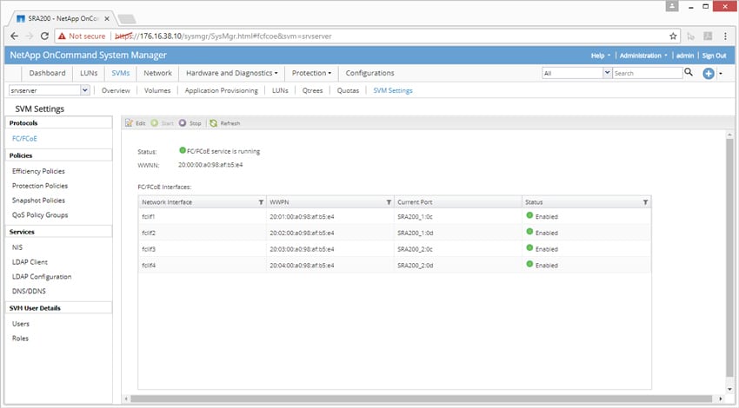Click the admin user link

(x=685, y=56)
